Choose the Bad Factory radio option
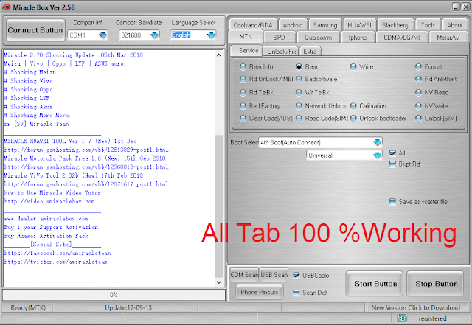This screenshot has width=472, height=325. coord(243,106)
